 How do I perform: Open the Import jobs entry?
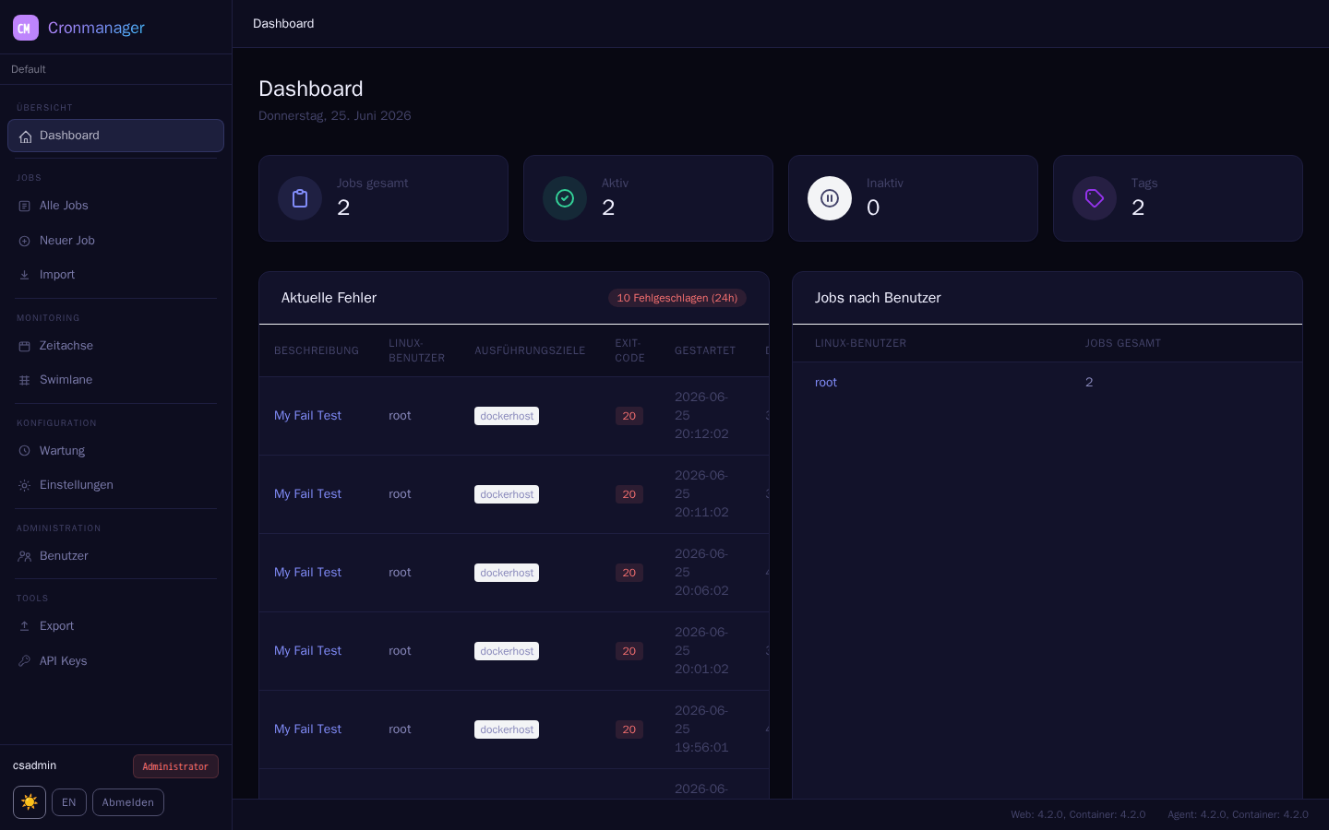pyautogui.click(x=115, y=275)
